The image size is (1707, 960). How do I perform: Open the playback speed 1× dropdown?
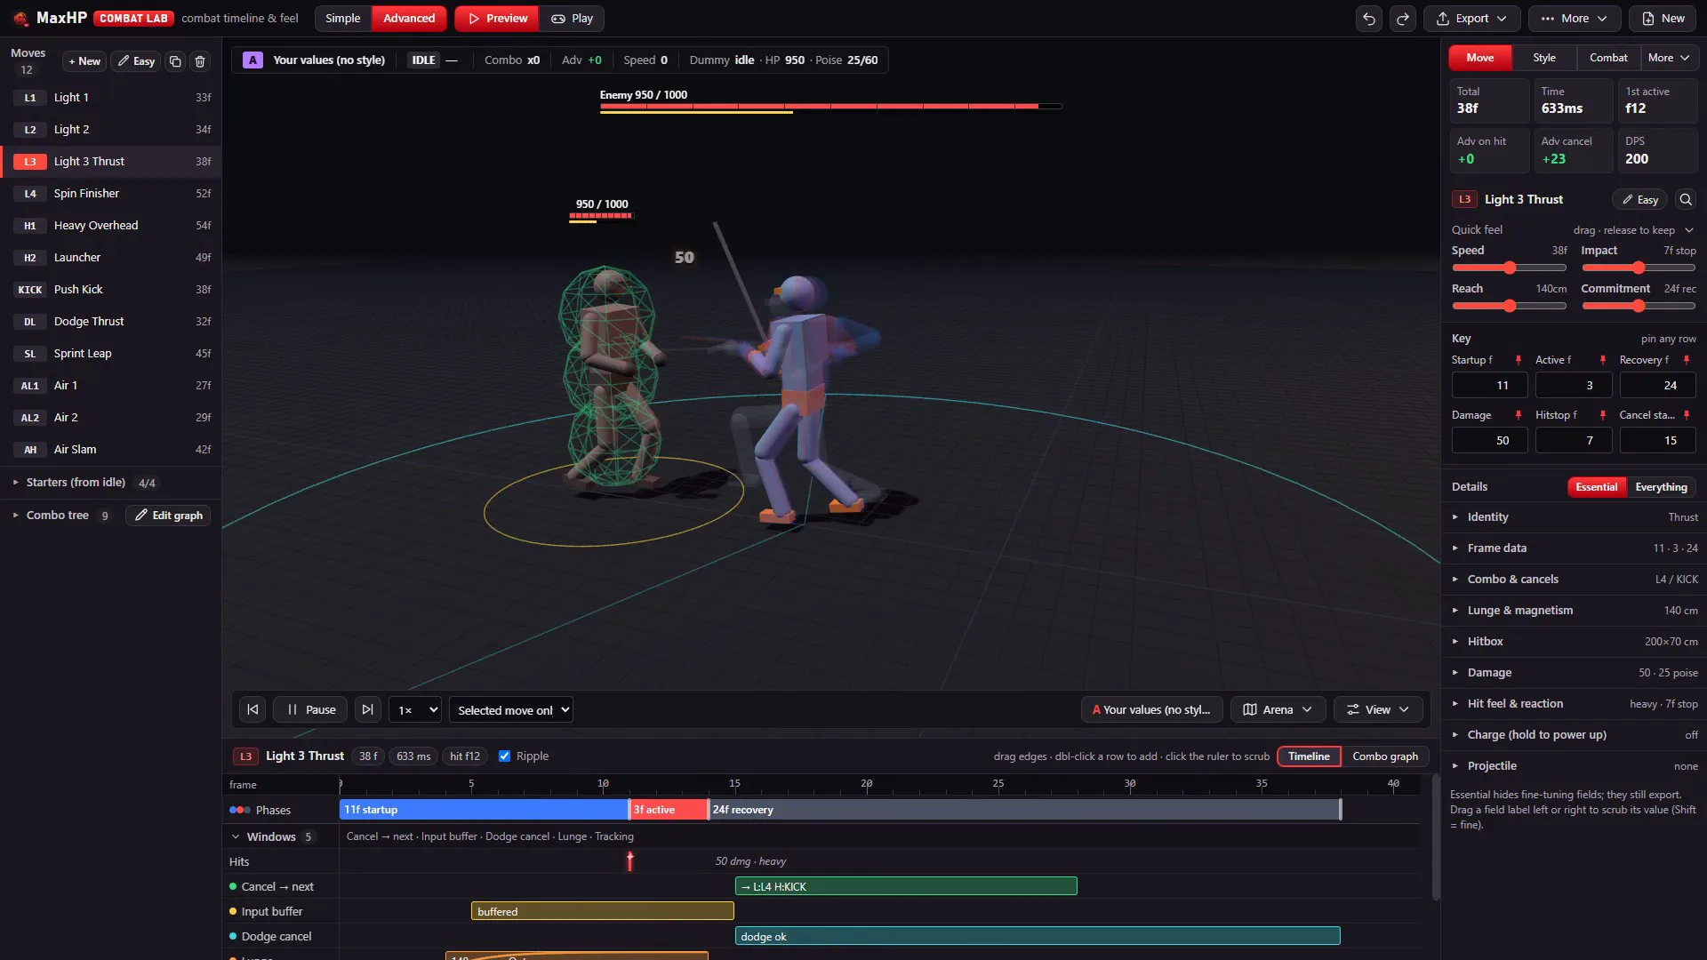pyautogui.click(x=414, y=709)
